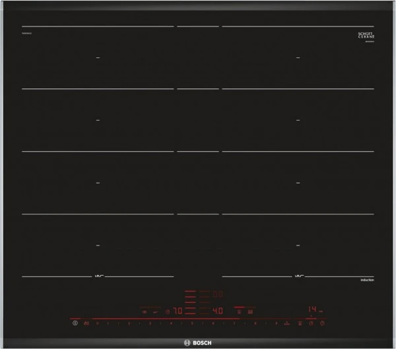Select the upper right zone display 0.0
Screen dimensions: 396x349
click(218, 294)
